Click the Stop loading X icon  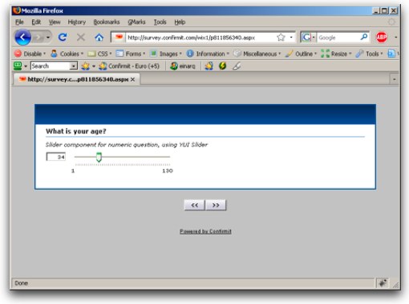click(x=81, y=38)
